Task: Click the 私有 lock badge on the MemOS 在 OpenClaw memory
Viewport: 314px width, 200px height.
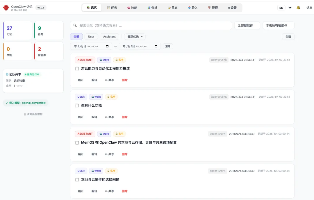Action: [x=119, y=134]
